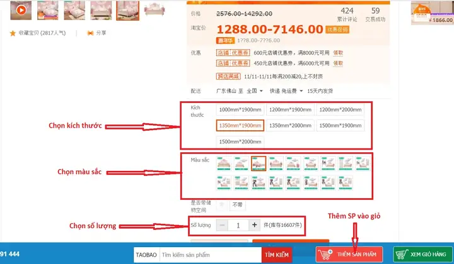454x264 pixels.
Task: Pick the first color swatch in bottom row
Action: [224, 183]
